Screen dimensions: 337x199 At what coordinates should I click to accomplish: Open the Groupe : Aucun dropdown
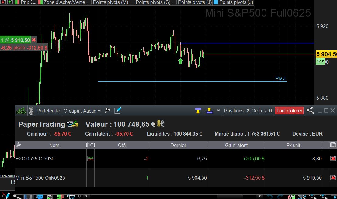click(x=82, y=111)
